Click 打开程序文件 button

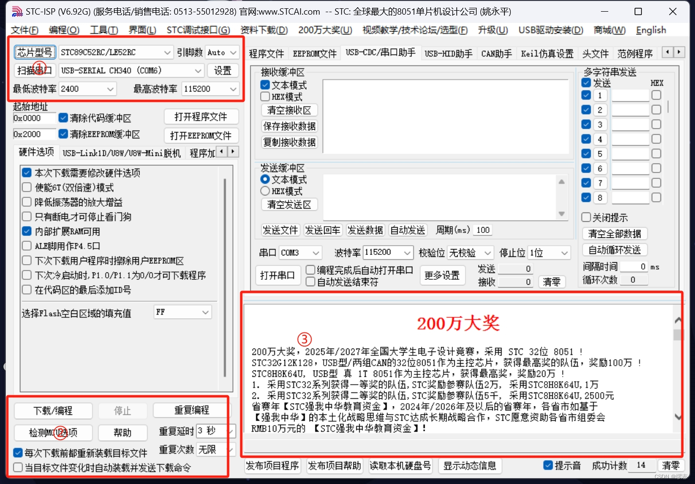click(x=201, y=117)
